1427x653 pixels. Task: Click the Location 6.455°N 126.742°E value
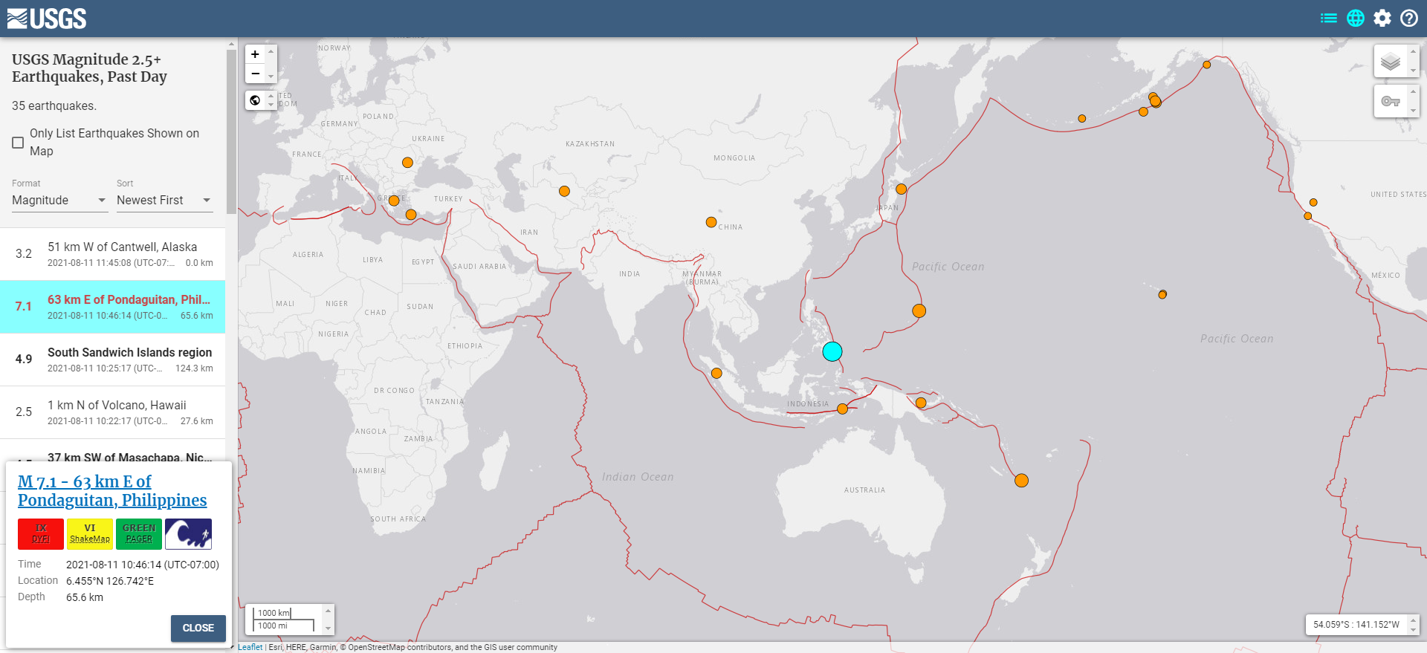(110, 581)
